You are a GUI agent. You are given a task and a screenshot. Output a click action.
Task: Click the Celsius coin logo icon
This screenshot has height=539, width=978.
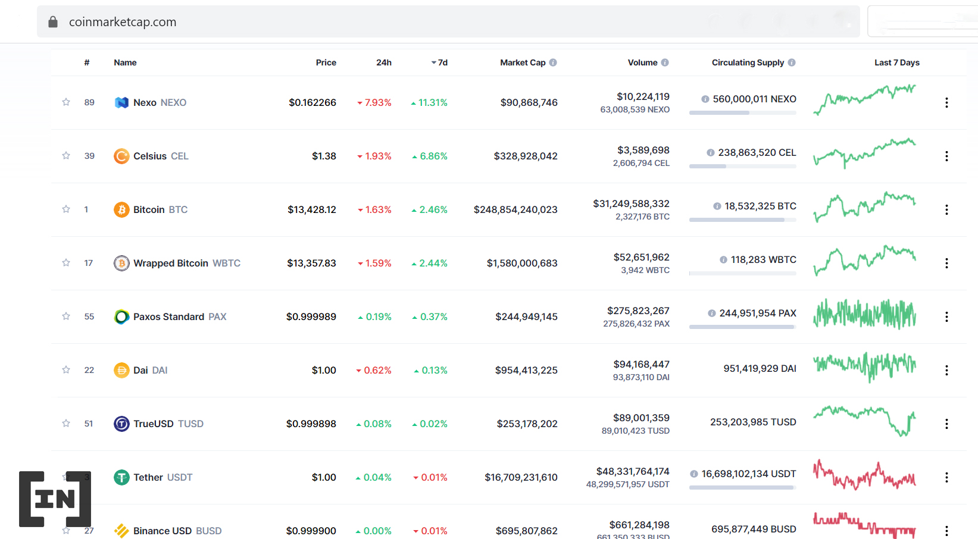(121, 156)
